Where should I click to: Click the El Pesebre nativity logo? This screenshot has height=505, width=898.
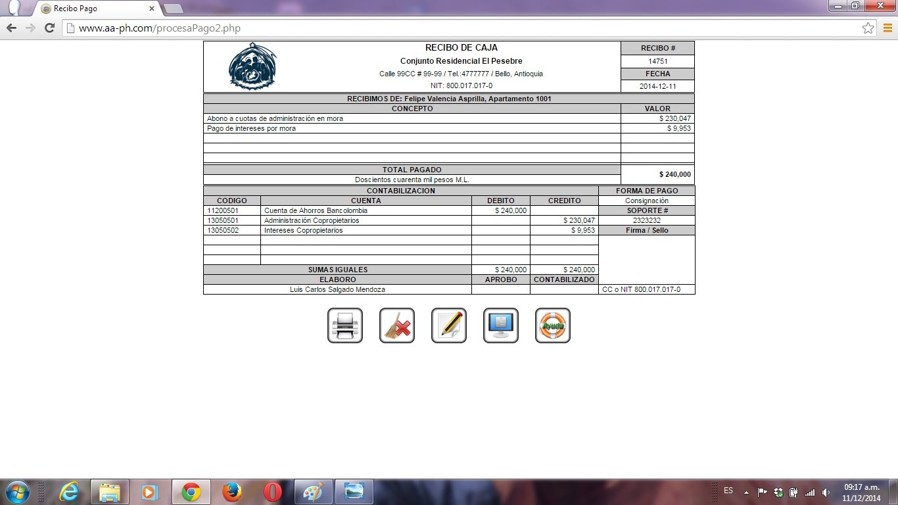click(x=252, y=66)
